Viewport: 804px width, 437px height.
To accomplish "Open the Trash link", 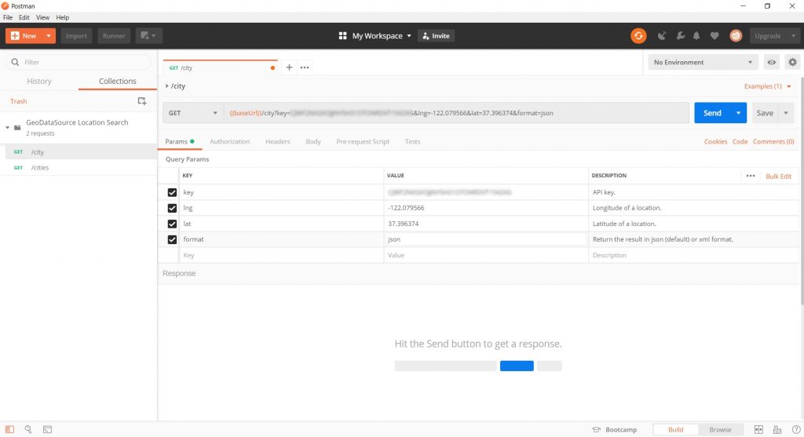I will pyautogui.click(x=19, y=101).
